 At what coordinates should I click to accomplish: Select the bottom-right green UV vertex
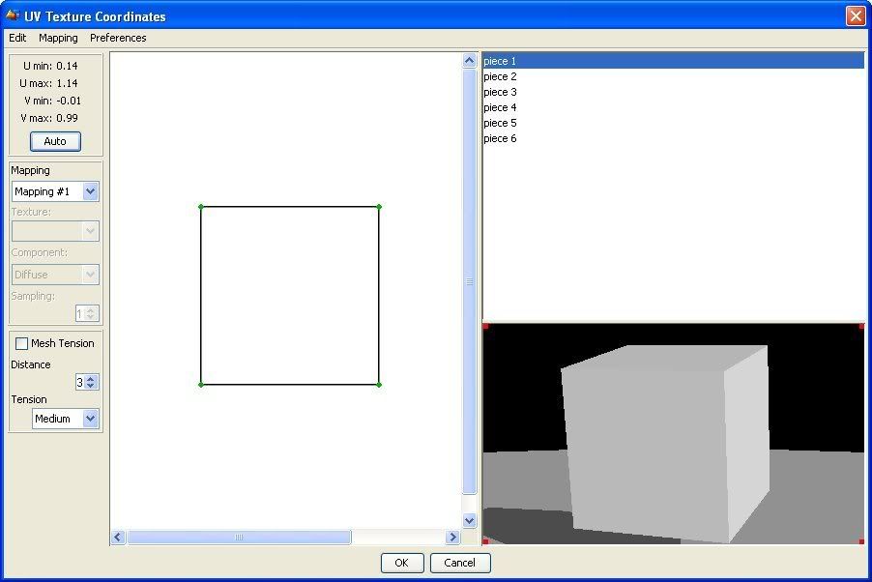(x=379, y=385)
